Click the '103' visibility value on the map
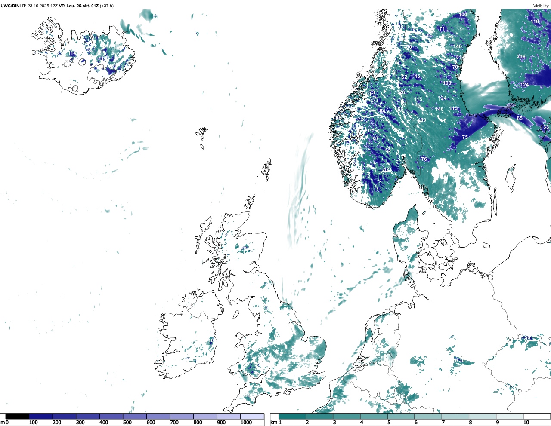Screen dimensions: 551x426 tap(447, 83)
